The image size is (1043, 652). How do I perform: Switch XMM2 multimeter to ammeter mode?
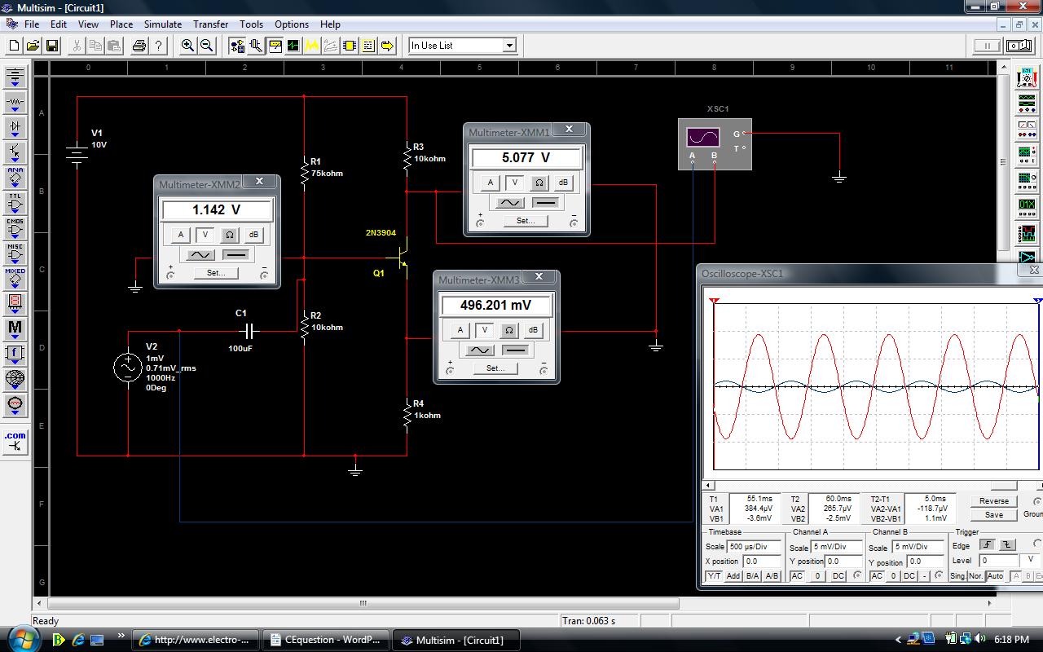(x=181, y=235)
